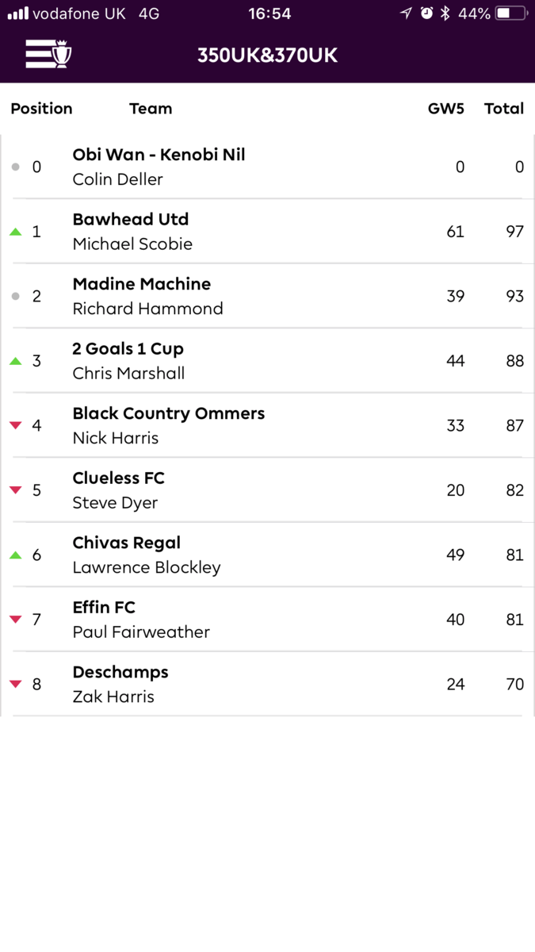
Task: Open Richard Hammond's Madine Machine team
Action: [268, 296]
